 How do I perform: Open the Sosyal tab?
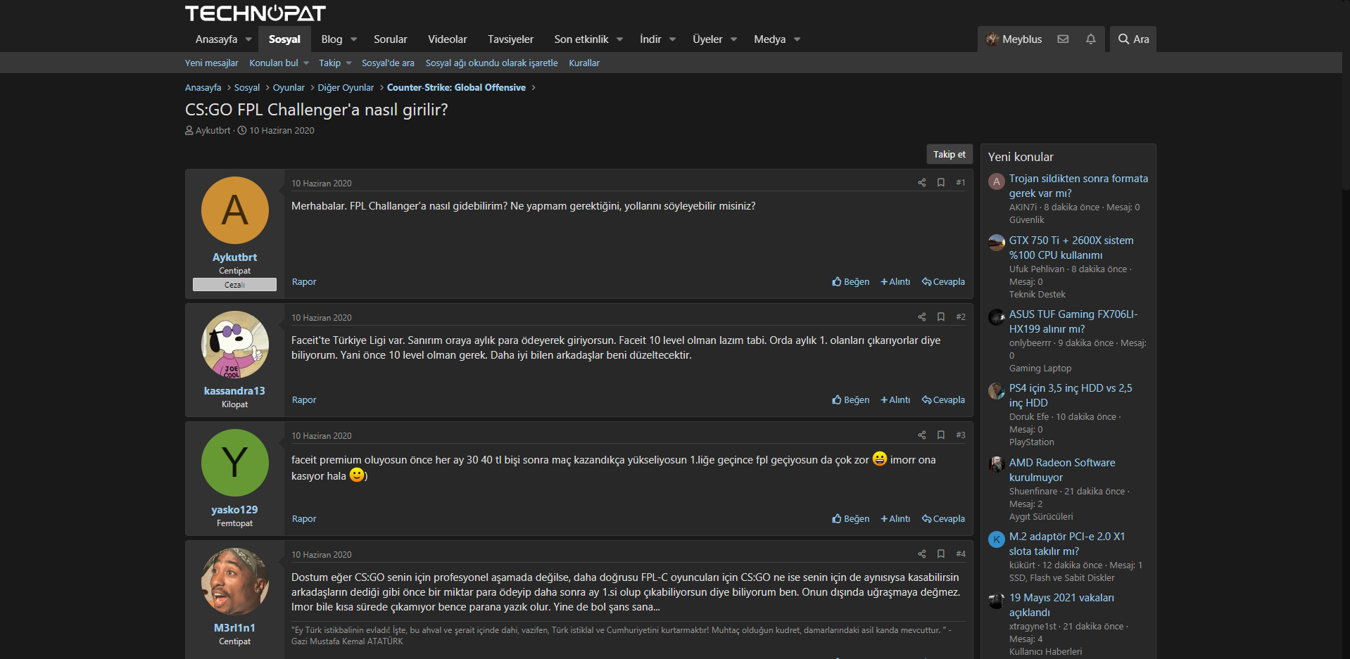(284, 39)
